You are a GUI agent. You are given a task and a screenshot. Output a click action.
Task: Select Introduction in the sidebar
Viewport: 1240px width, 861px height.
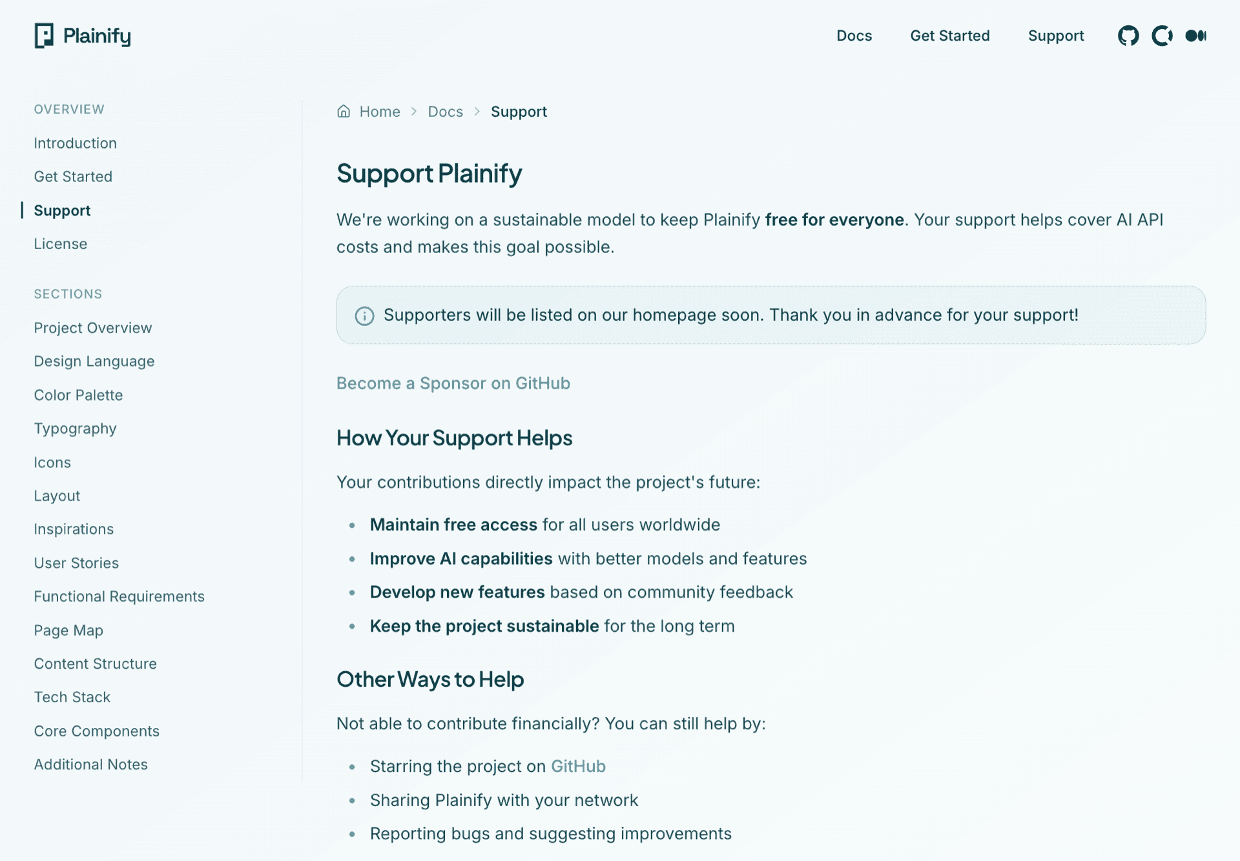tap(75, 143)
